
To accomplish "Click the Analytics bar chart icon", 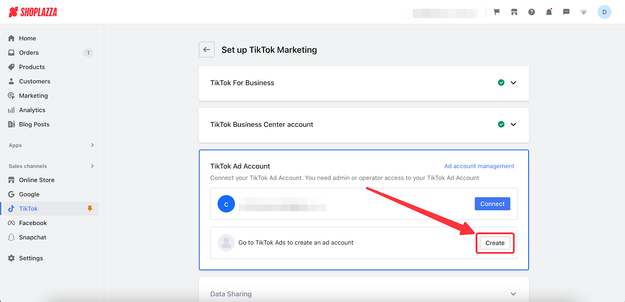I will (11, 110).
